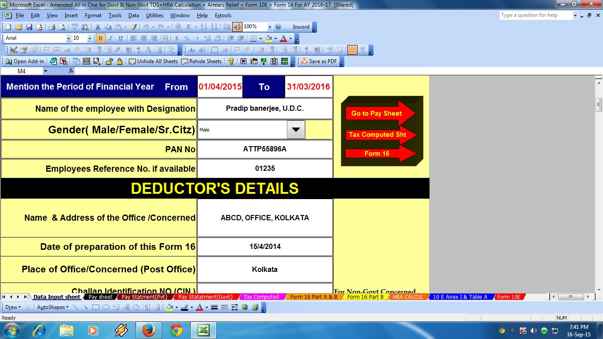This screenshot has height=339, width=603.
Task: Open the Format menu
Action: point(93,15)
